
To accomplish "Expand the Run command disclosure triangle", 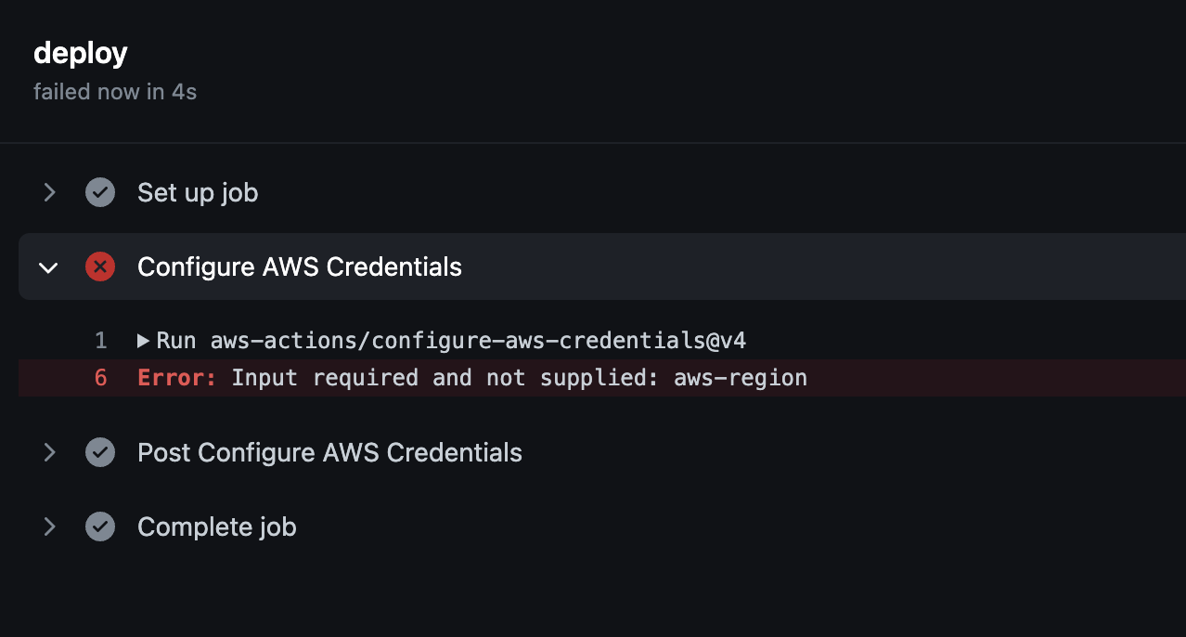I will pos(144,341).
